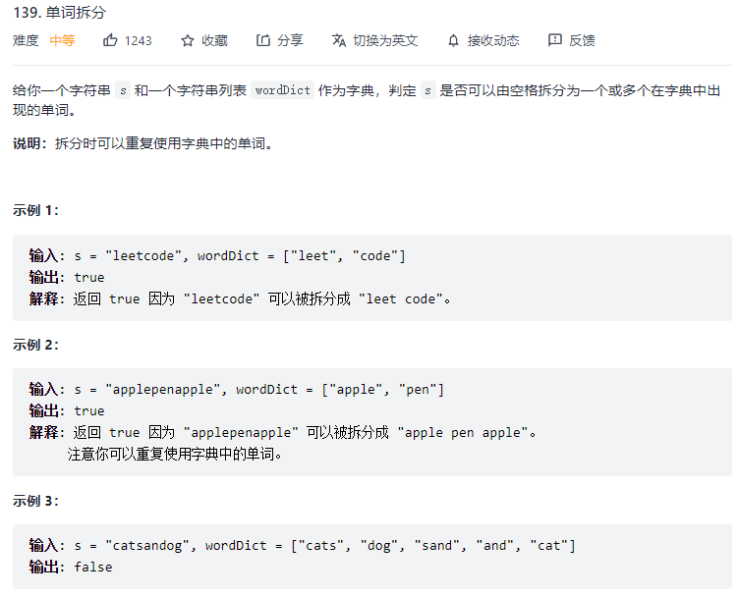Click the bell notification icon

point(453,40)
